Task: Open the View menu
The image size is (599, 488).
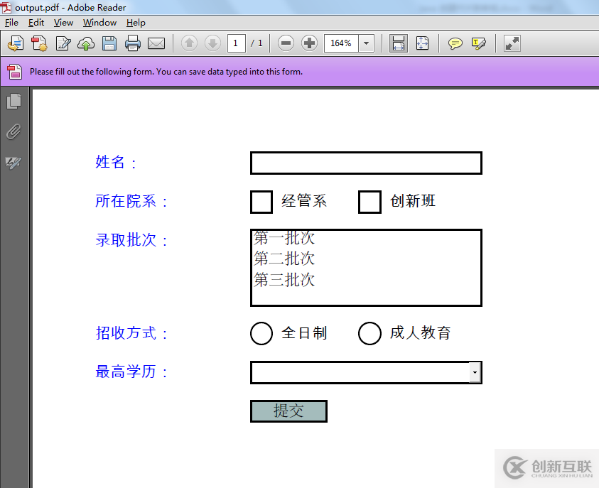Action: (63, 23)
